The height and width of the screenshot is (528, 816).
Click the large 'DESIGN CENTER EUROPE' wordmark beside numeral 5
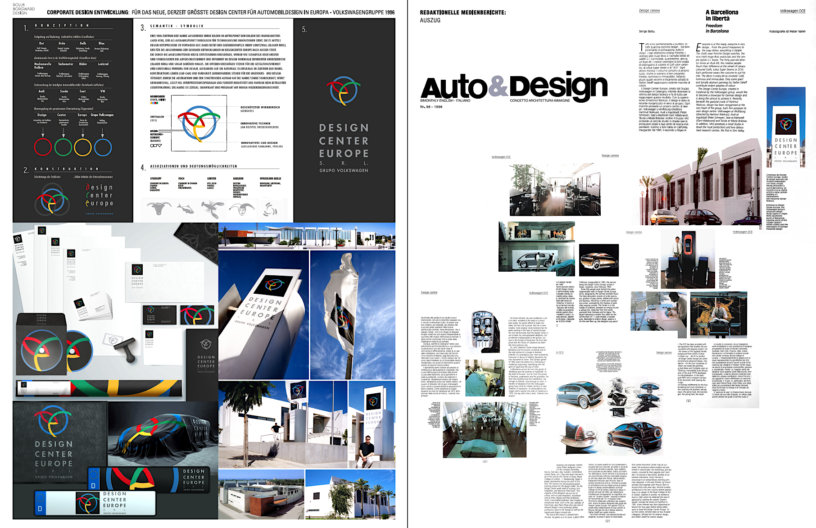[344, 141]
